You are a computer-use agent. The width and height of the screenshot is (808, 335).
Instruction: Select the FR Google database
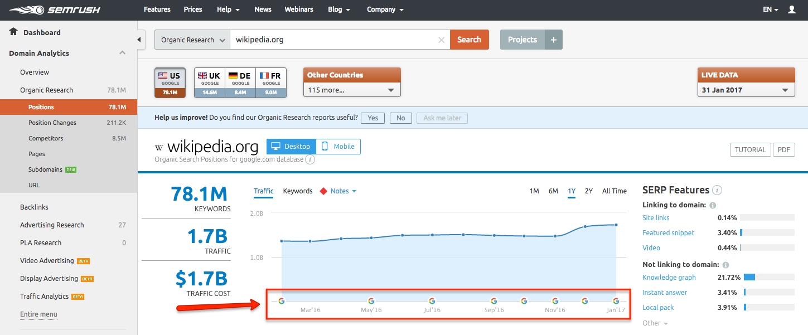click(x=271, y=83)
